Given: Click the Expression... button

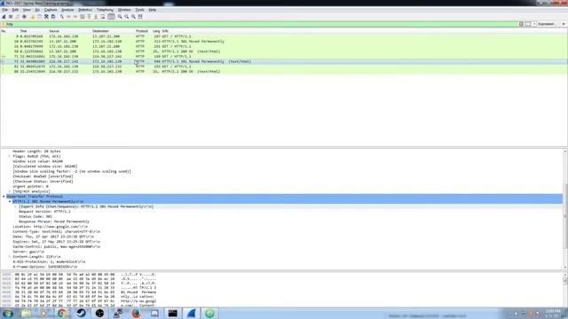Looking at the screenshot, I should [547, 24].
